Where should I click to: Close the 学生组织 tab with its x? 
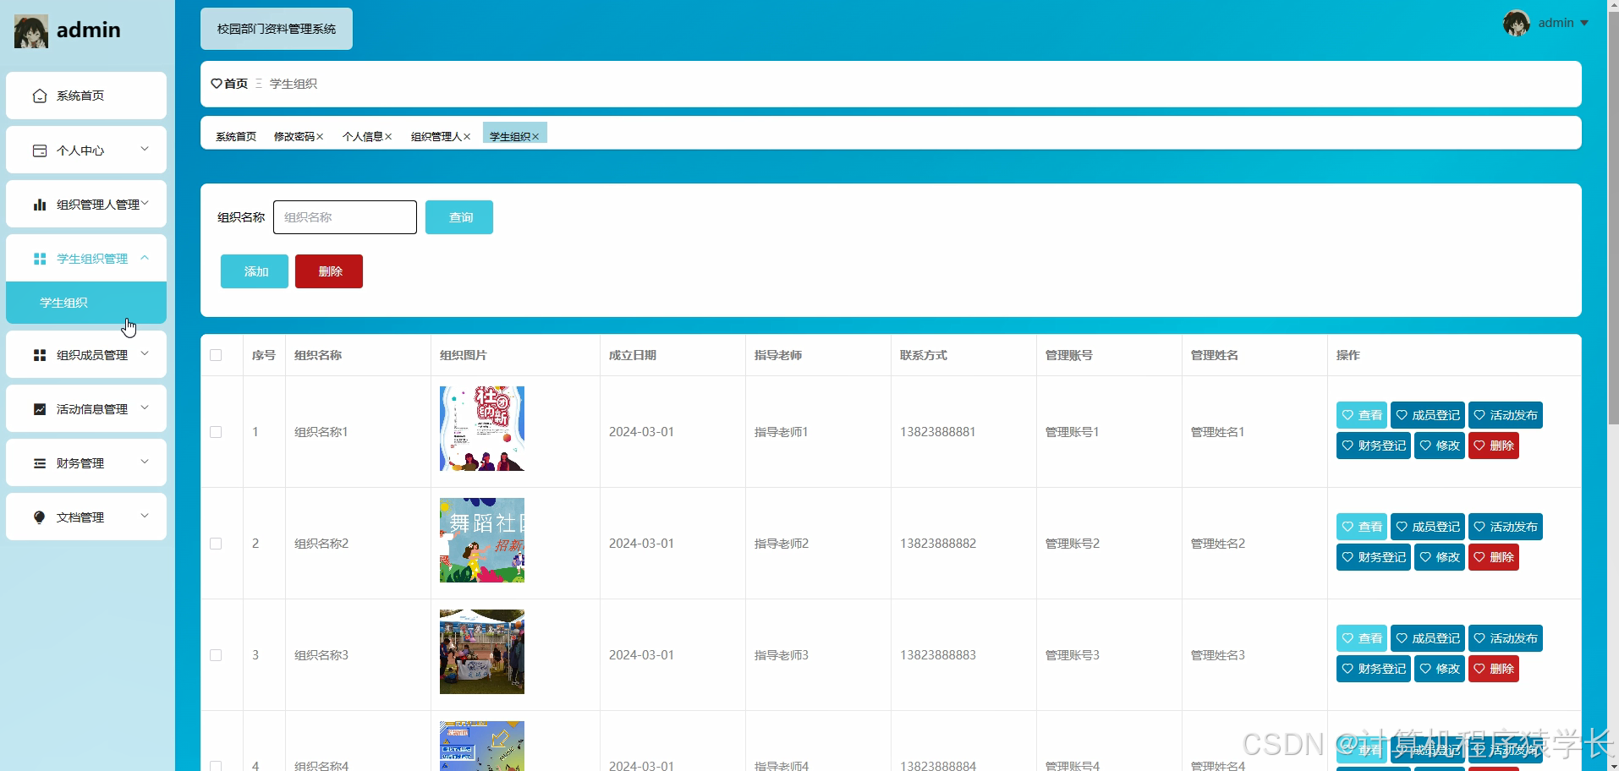click(535, 137)
